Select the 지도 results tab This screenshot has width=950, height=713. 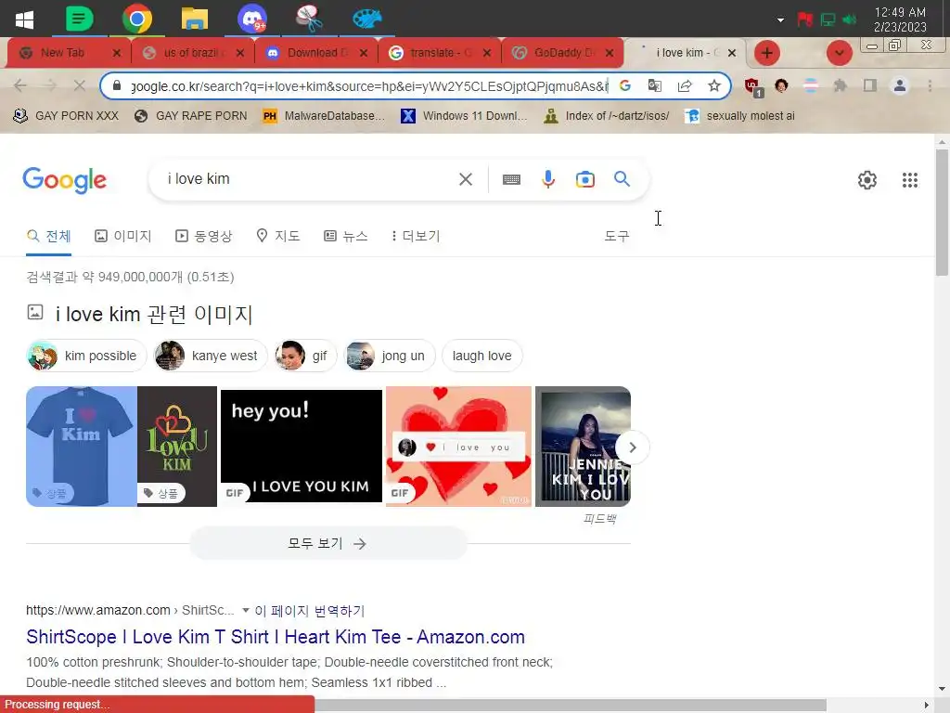tap(278, 236)
